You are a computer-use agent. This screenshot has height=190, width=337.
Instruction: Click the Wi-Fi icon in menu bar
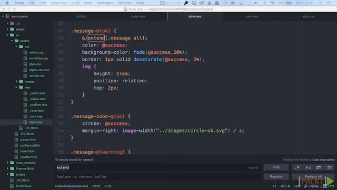273,3
